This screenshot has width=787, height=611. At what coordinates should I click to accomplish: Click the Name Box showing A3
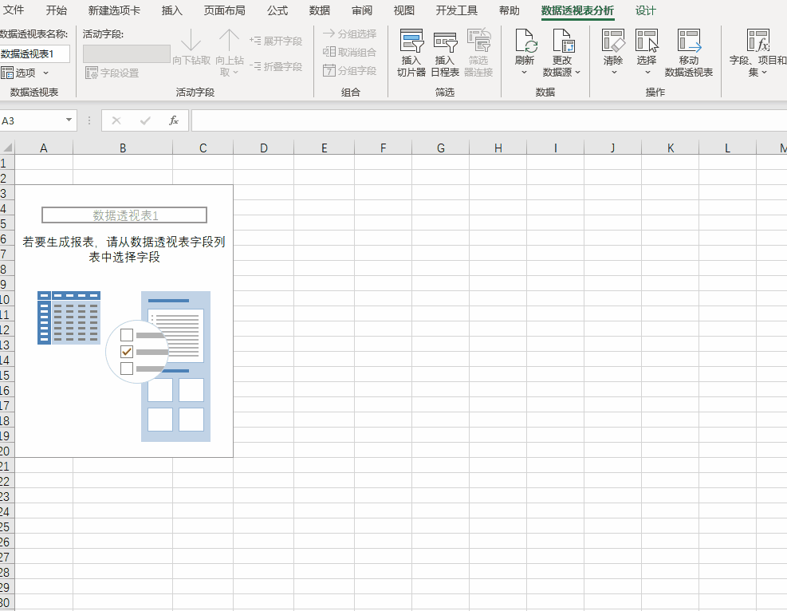[31, 120]
